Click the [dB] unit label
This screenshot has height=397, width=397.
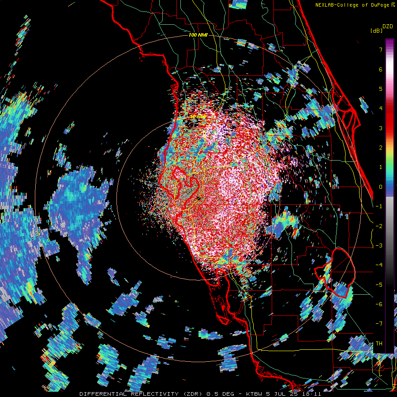[377, 30]
